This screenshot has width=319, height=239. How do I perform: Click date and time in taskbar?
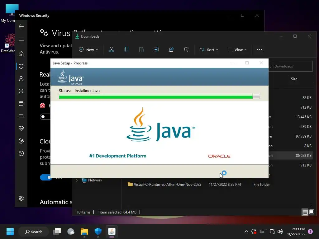tap(296, 232)
